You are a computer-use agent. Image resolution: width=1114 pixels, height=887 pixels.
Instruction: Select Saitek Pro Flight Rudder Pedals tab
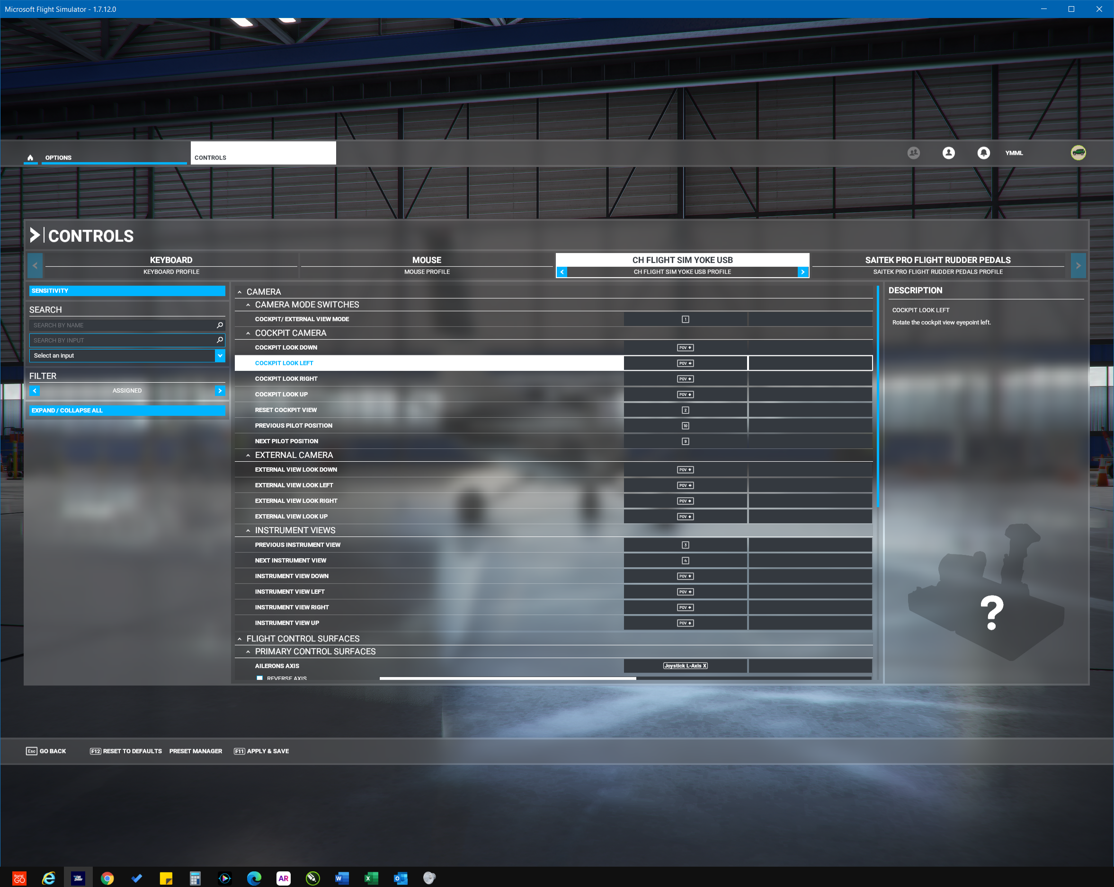[x=938, y=265]
